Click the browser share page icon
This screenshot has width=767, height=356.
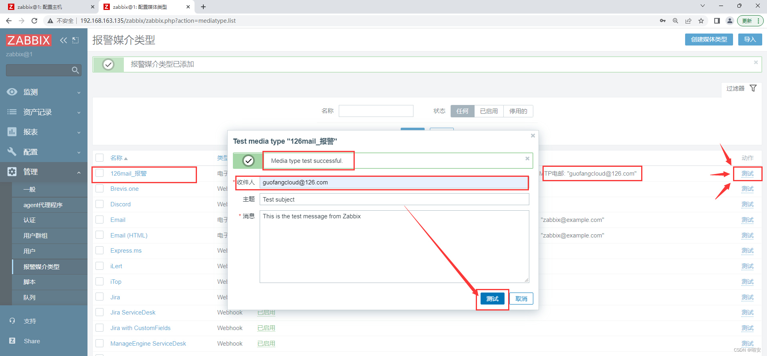tap(688, 21)
